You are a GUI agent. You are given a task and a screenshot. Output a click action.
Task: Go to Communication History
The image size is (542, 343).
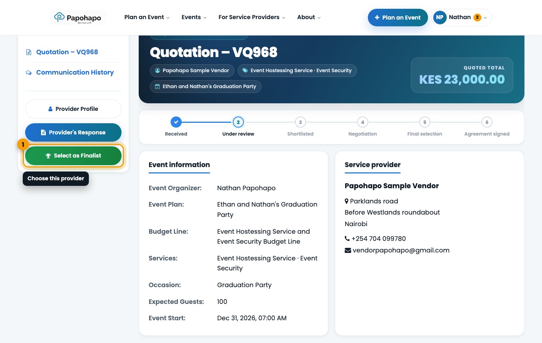[x=75, y=73]
